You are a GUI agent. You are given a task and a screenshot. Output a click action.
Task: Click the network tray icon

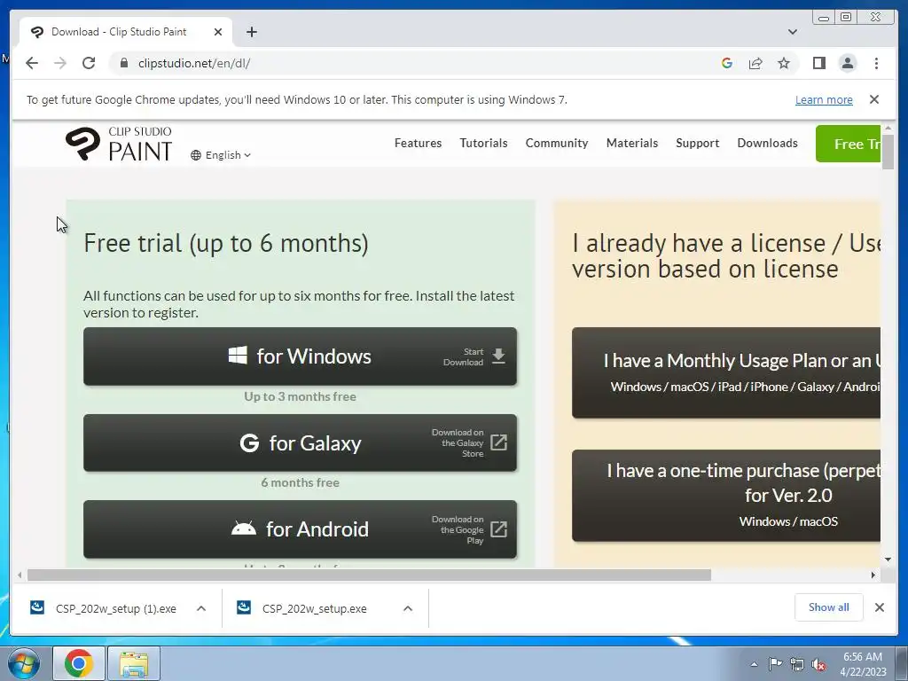pos(797,665)
